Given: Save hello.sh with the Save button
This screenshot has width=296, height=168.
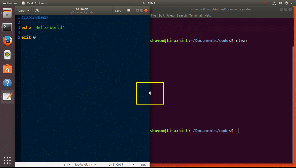Looking at the screenshot, I should pos(118,10).
